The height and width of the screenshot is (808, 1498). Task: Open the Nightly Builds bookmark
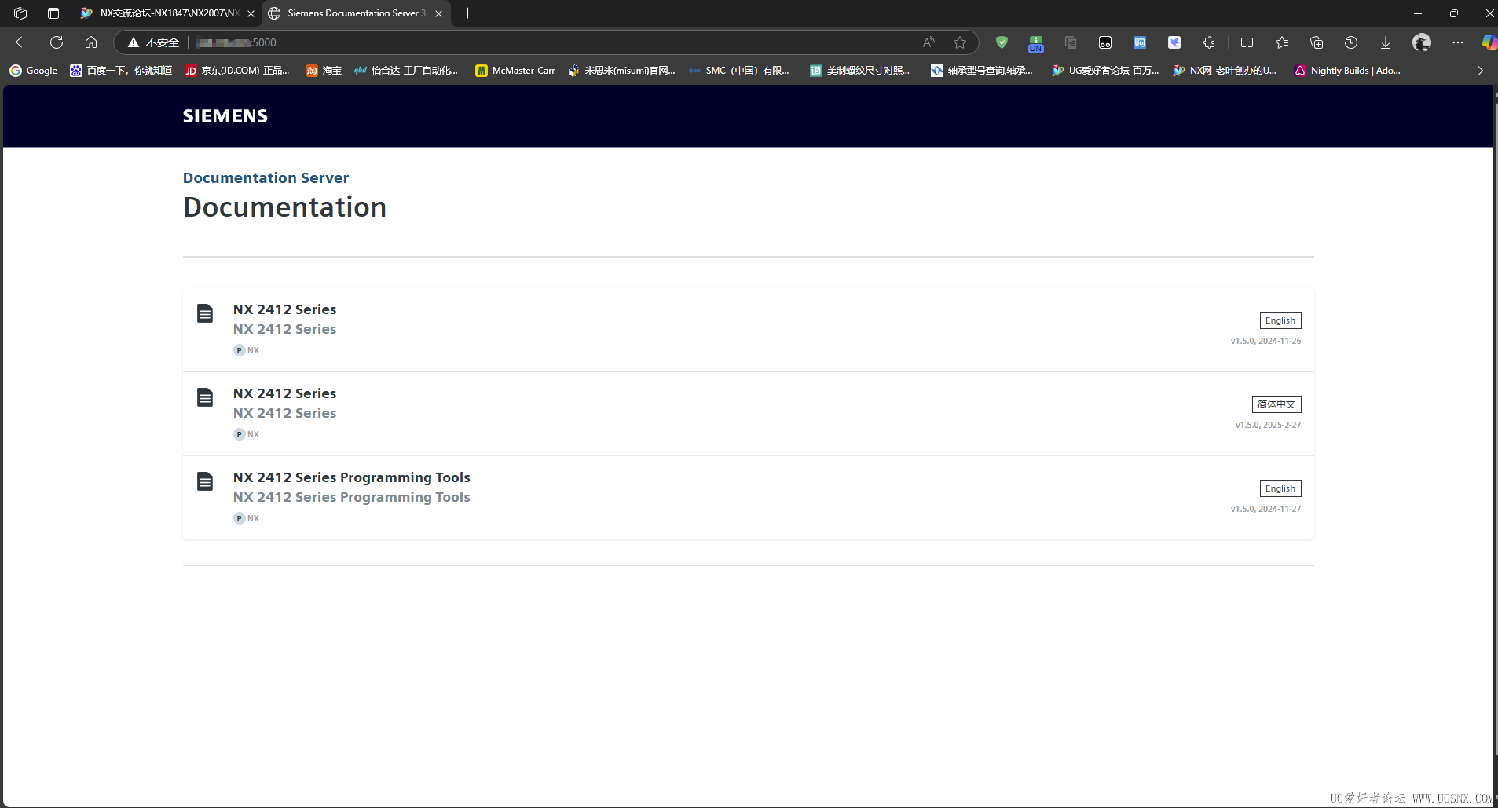1348,71
